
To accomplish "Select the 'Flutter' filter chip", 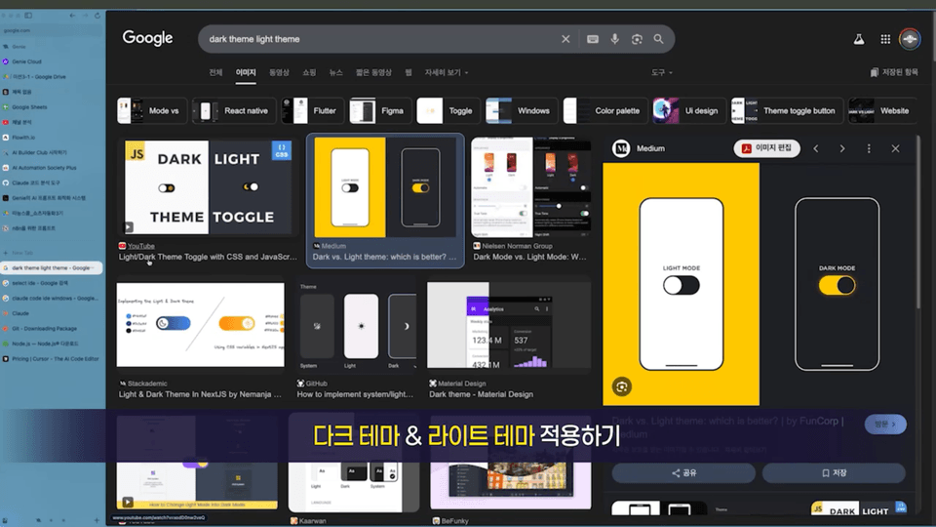I will click(x=313, y=110).
